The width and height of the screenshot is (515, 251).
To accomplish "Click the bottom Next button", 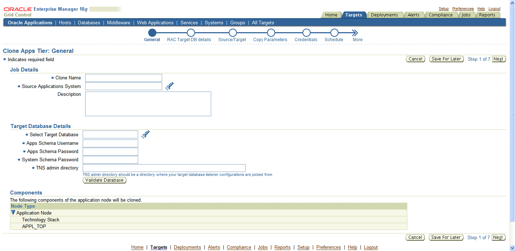I will 499,237.
